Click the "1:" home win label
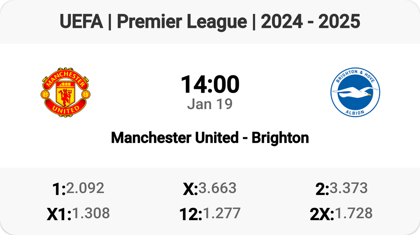The height and width of the screenshot is (235, 420). [x=58, y=189]
